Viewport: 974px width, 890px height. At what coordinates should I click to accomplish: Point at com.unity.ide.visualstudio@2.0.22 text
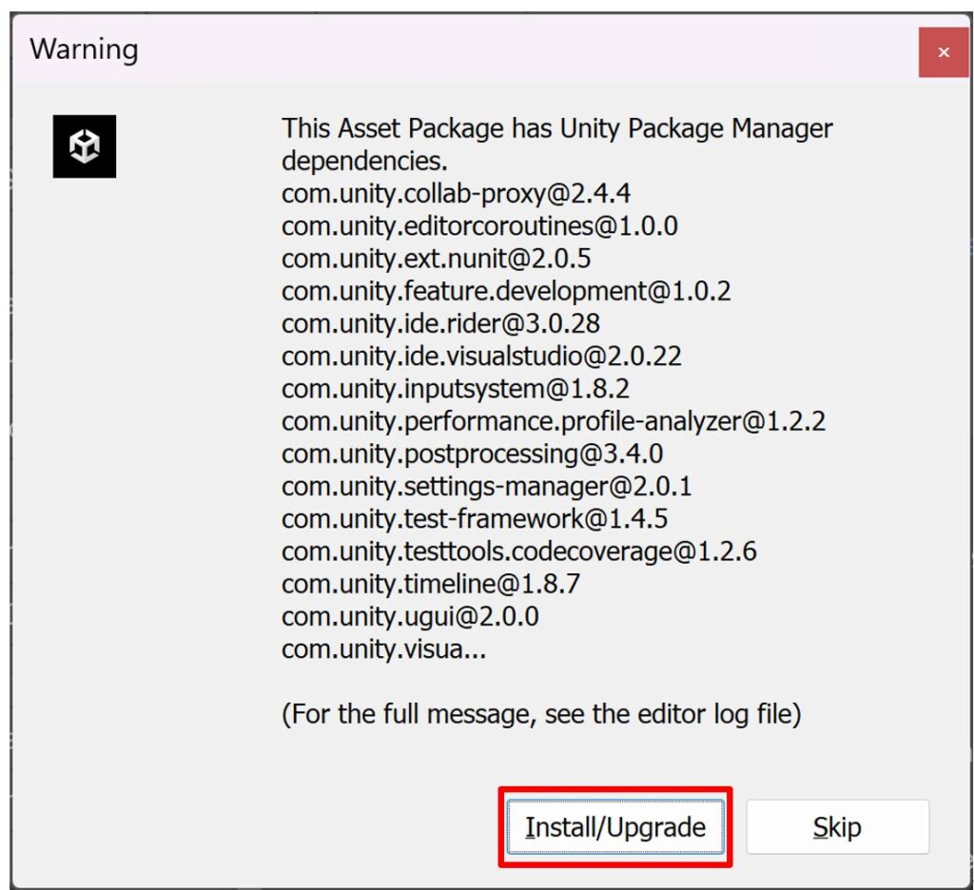pos(481,356)
